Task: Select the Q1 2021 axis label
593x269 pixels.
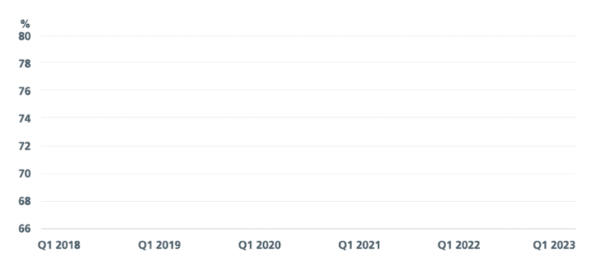Action: click(359, 245)
